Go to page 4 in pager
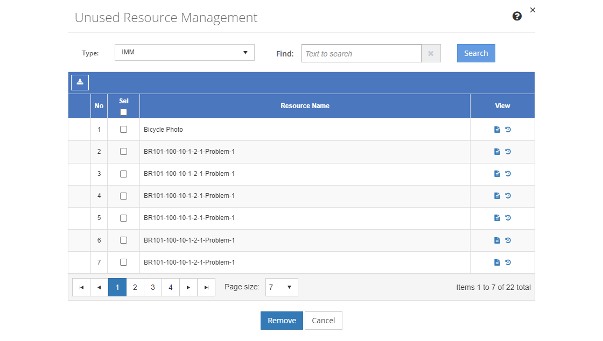Screen dimensions: 603x341 (171, 287)
